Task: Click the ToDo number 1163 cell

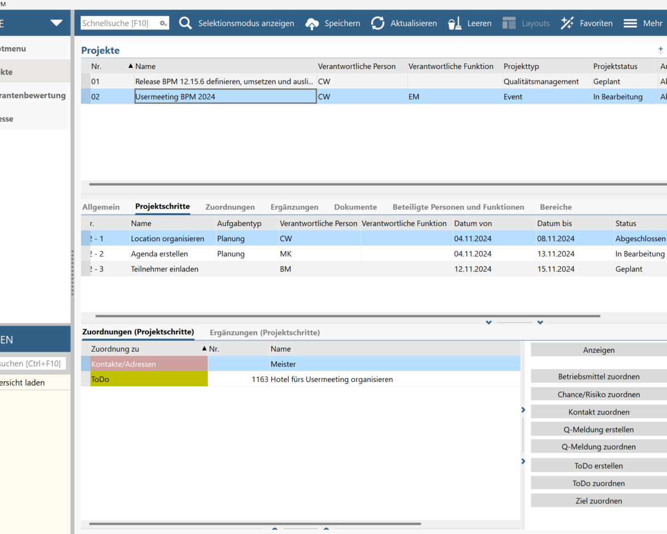Action: pos(238,380)
